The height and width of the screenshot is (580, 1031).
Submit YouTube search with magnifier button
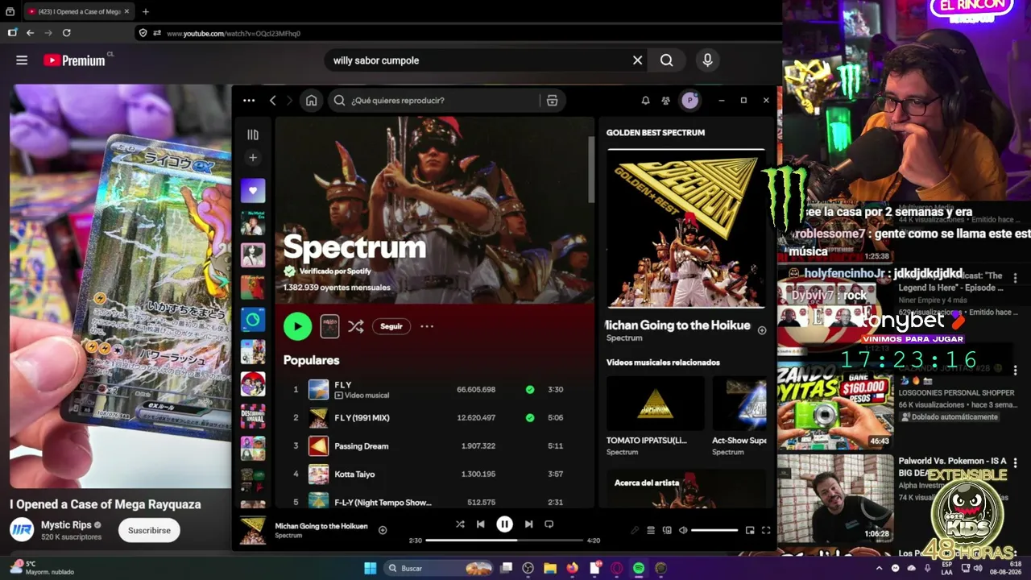667,60
